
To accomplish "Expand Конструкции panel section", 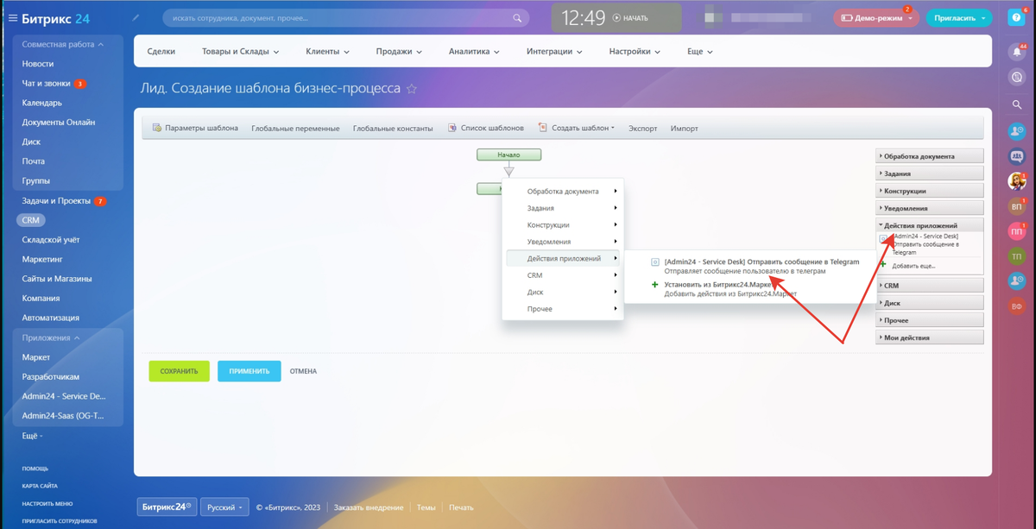I will [x=930, y=191].
